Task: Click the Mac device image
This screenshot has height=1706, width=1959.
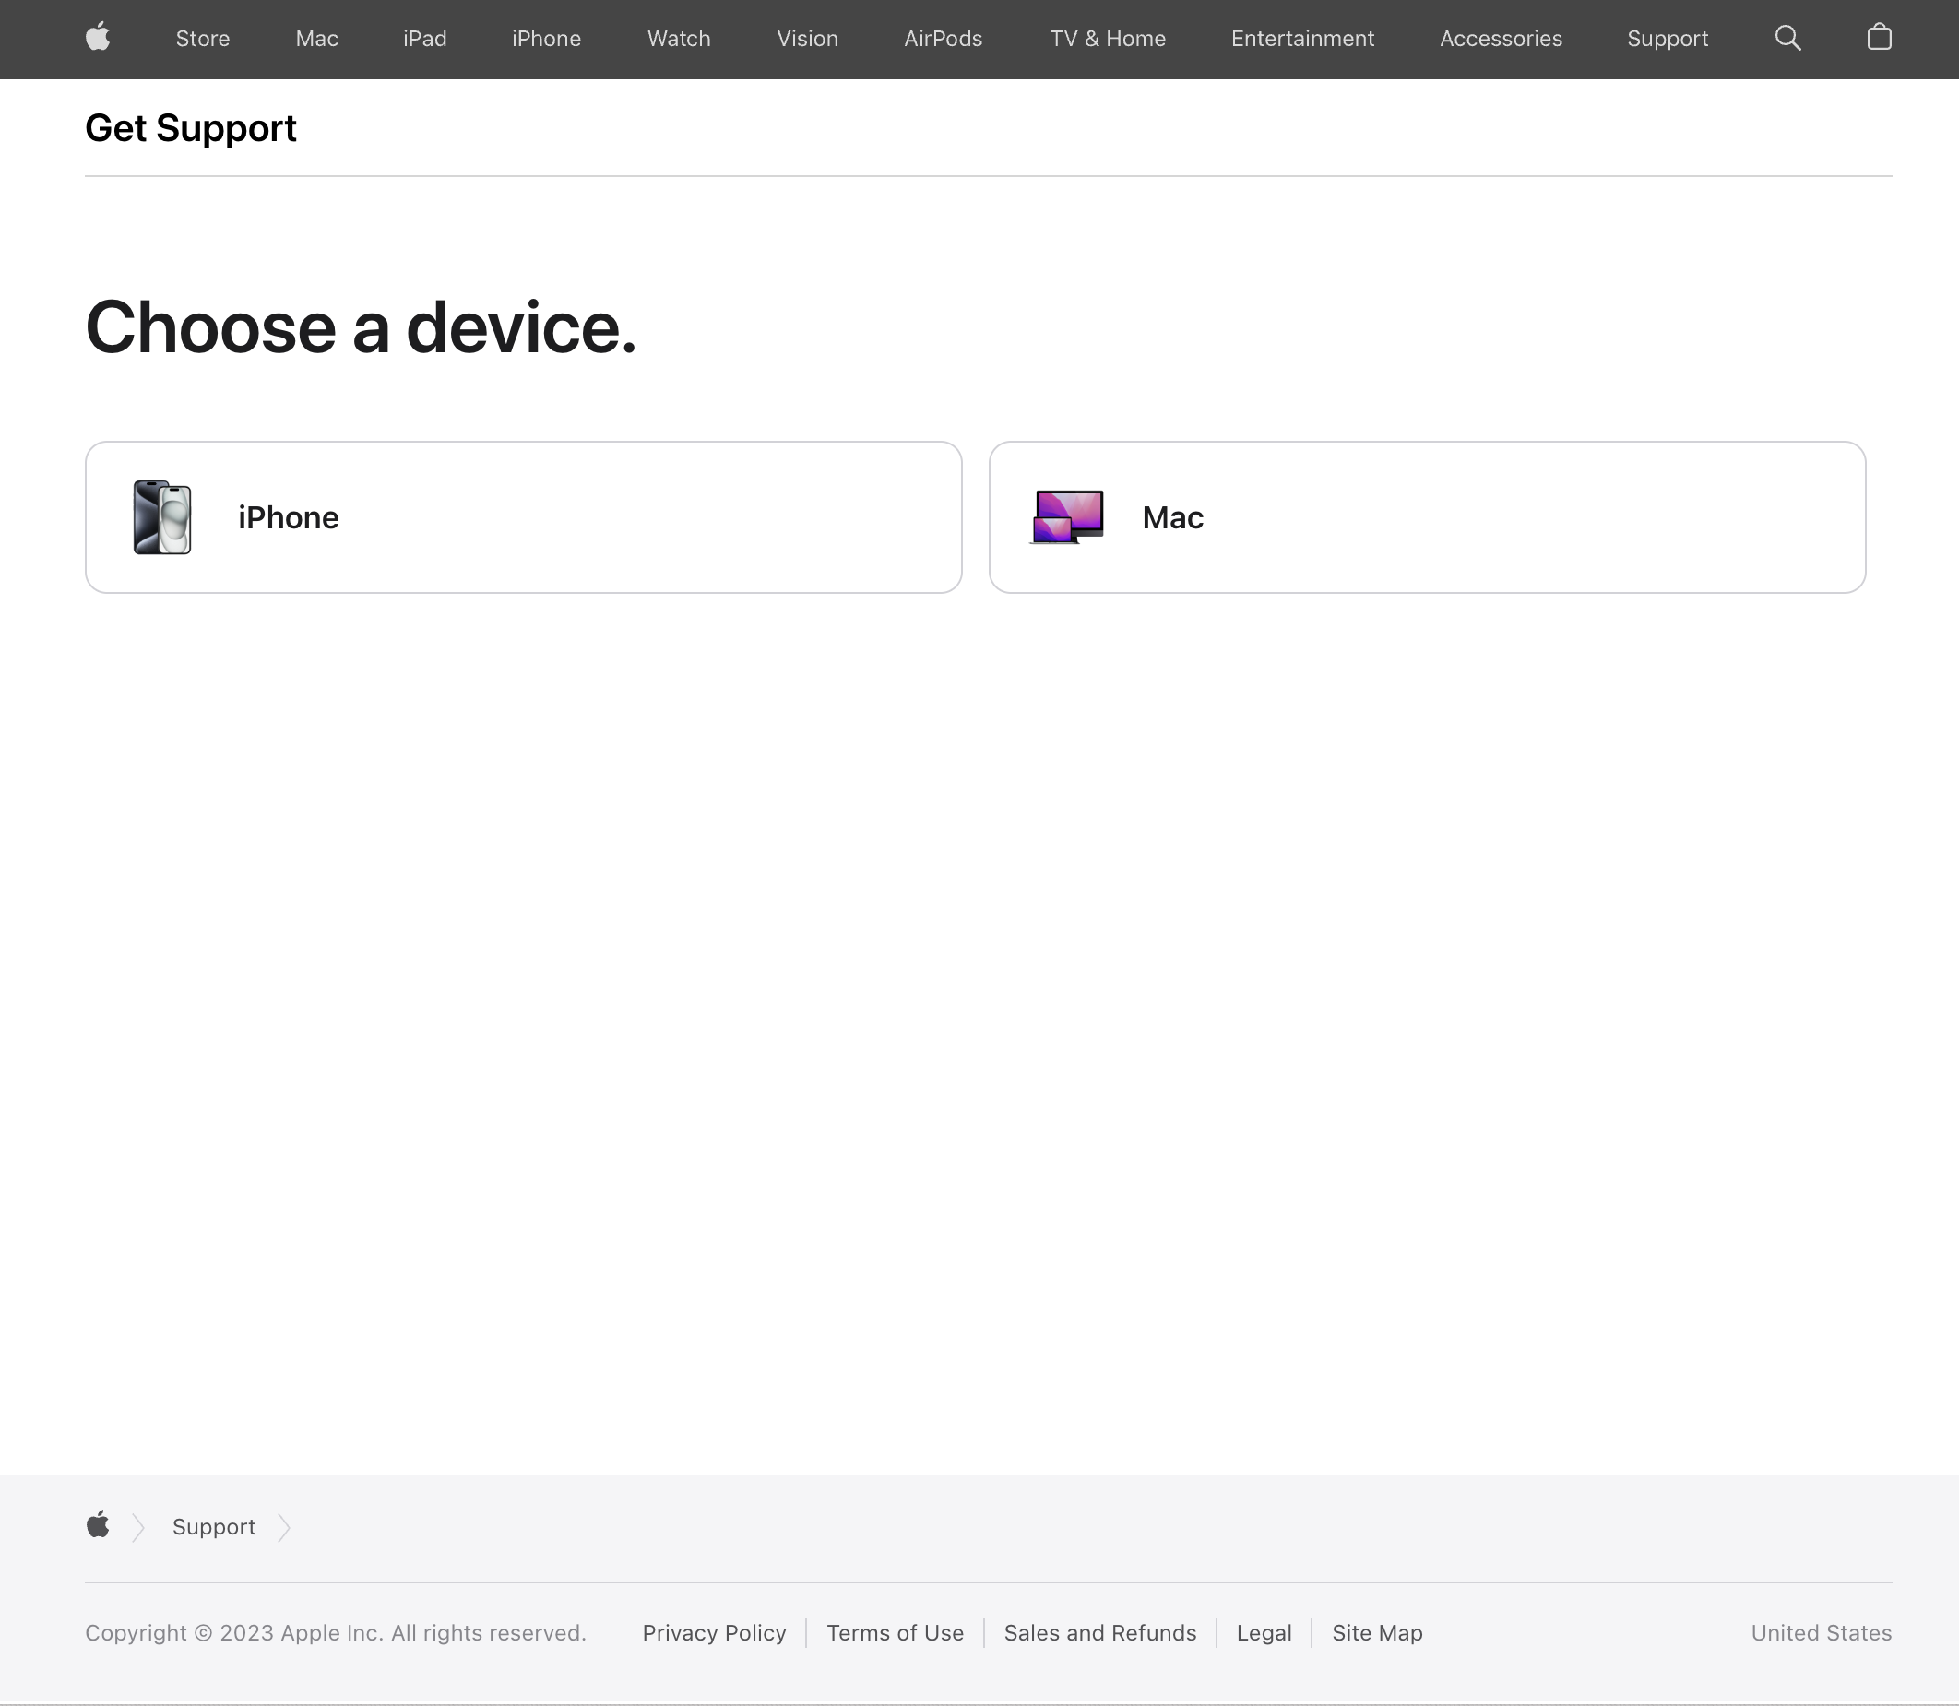Action: click(1068, 517)
